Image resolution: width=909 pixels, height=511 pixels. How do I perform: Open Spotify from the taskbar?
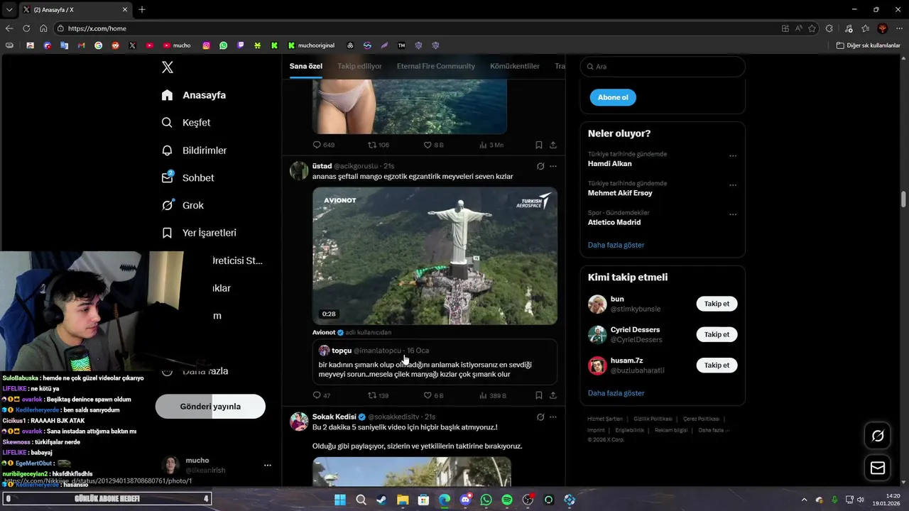point(507,500)
